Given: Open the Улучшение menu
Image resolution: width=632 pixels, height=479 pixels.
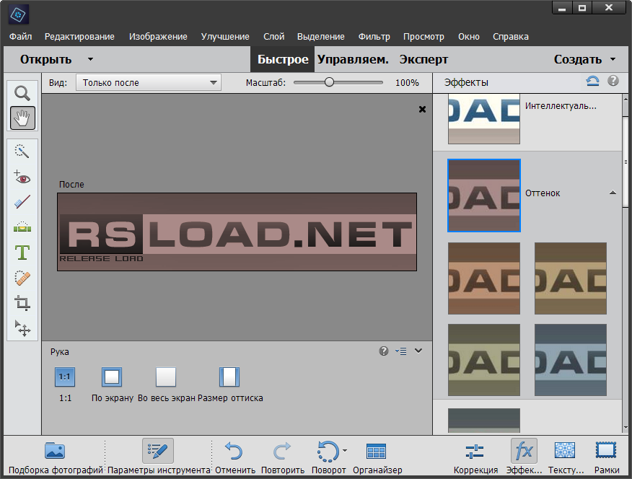Looking at the screenshot, I should point(225,37).
